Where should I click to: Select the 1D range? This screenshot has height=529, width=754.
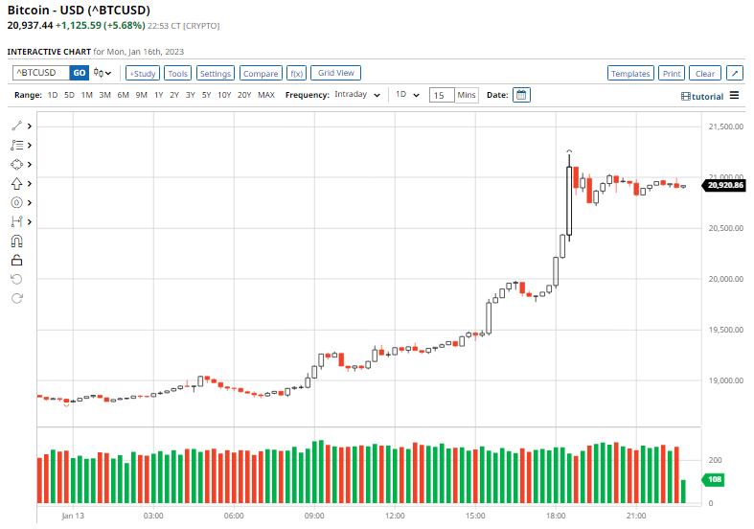pos(53,95)
